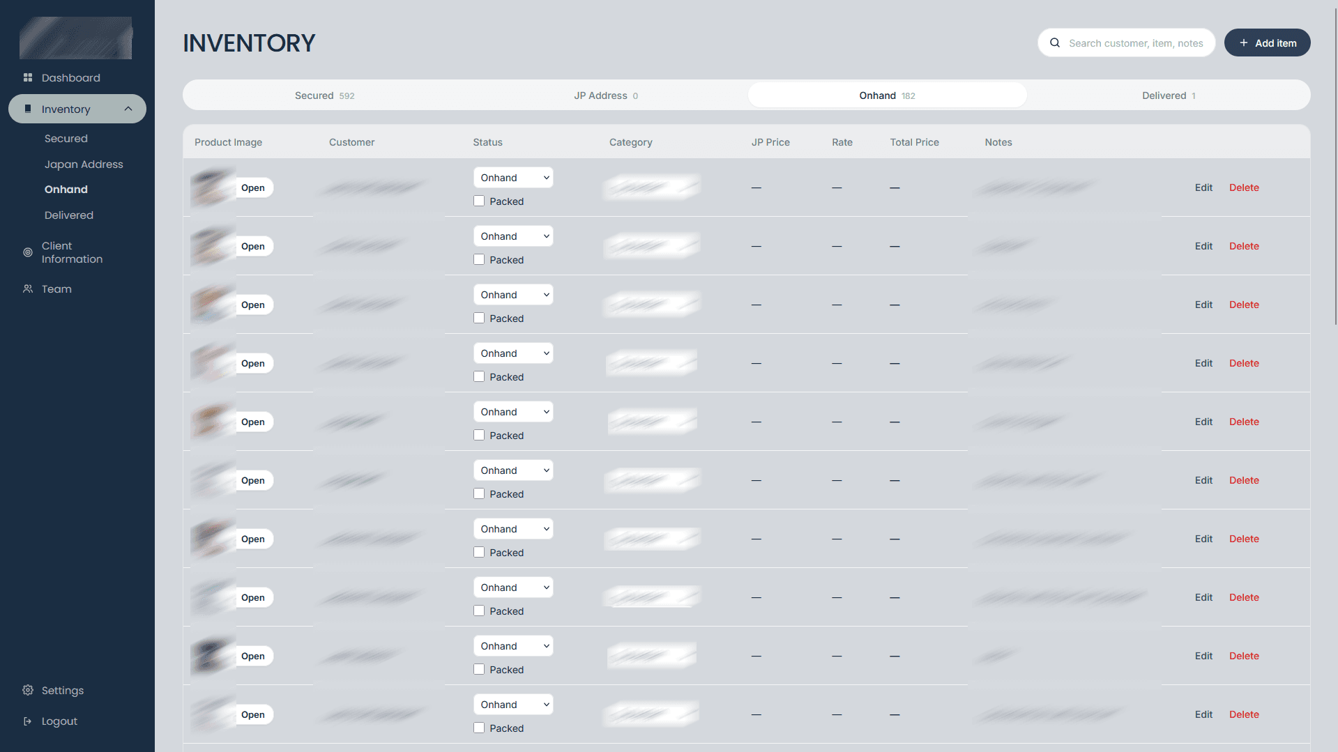Check Packed in the second inventory row
The width and height of the screenshot is (1338, 752).
(x=479, y=259)
